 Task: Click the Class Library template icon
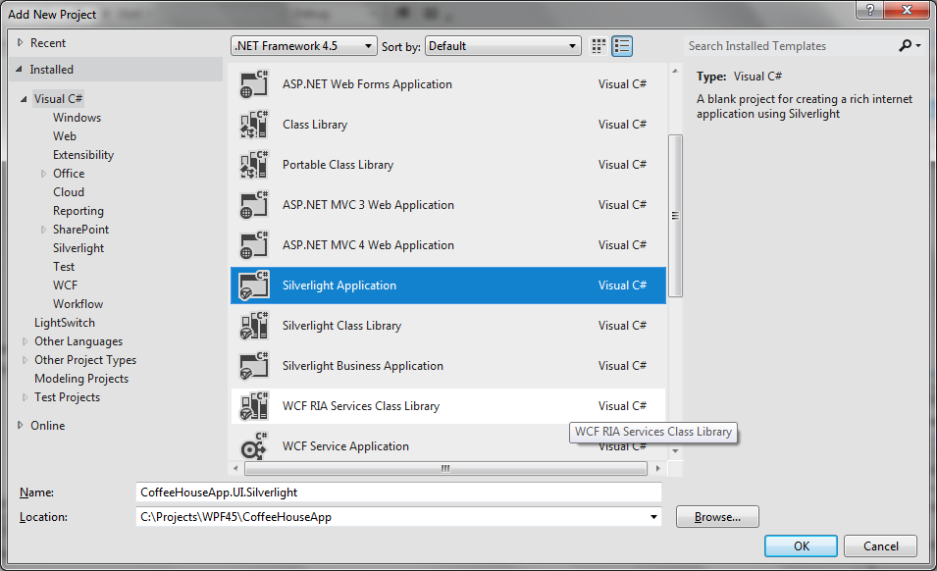point(254,124)
